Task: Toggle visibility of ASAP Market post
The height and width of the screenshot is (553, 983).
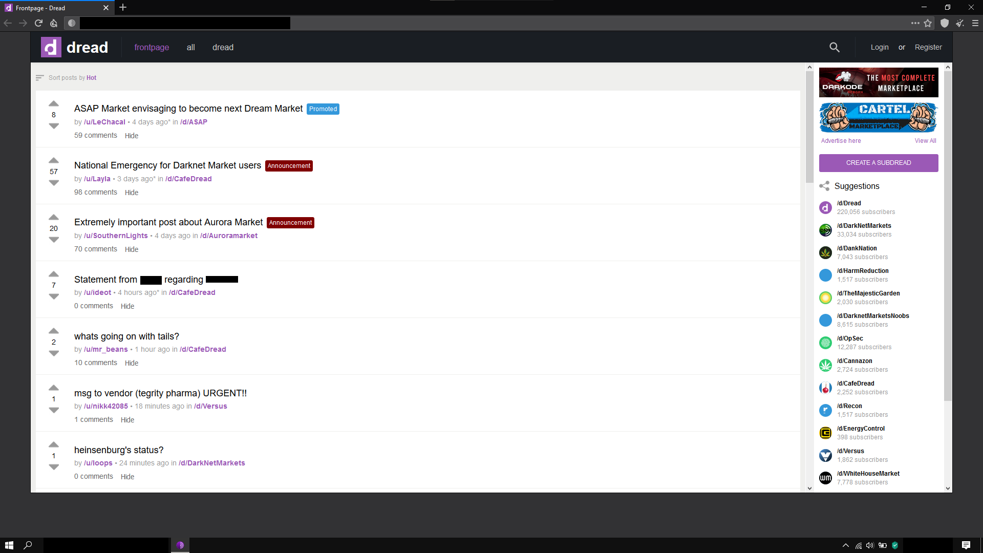Action: [x=131, y=135]
